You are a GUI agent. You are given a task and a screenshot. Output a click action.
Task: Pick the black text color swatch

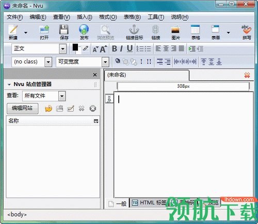(75, 47)
